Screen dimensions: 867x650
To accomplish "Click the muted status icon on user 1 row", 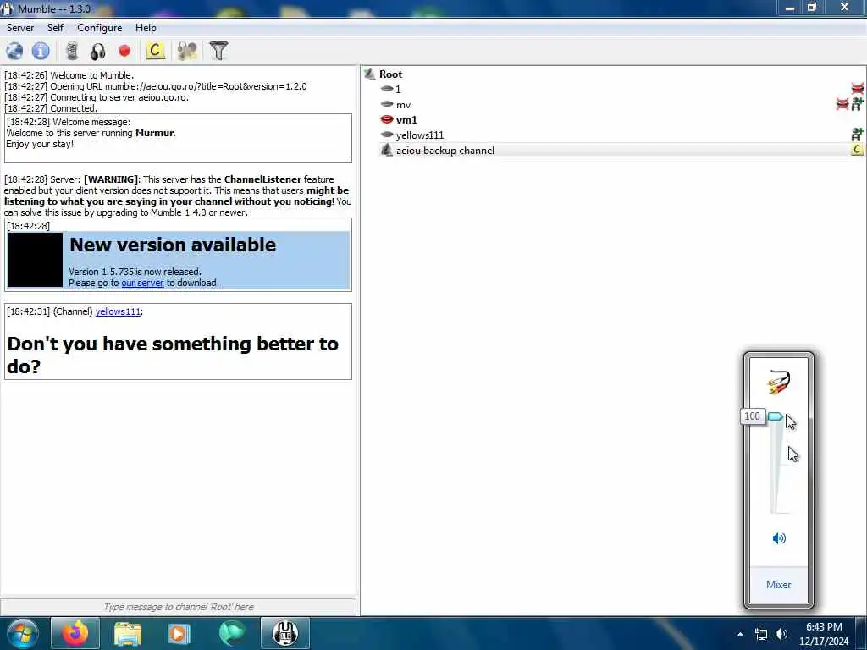I will point(858,88).
